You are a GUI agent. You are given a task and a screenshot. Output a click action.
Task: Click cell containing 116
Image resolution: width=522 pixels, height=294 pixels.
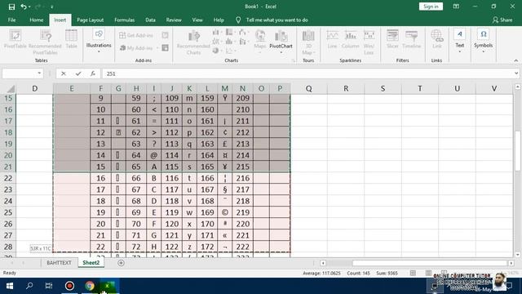click(172, 178)
